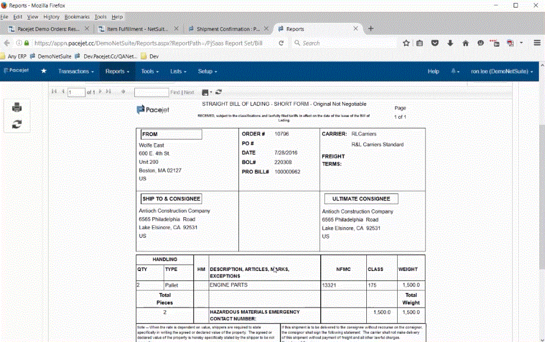The width and height of the screenshot is (545, 342).
Task: Open Firefox hamburger menu
Action: (537, 43)
